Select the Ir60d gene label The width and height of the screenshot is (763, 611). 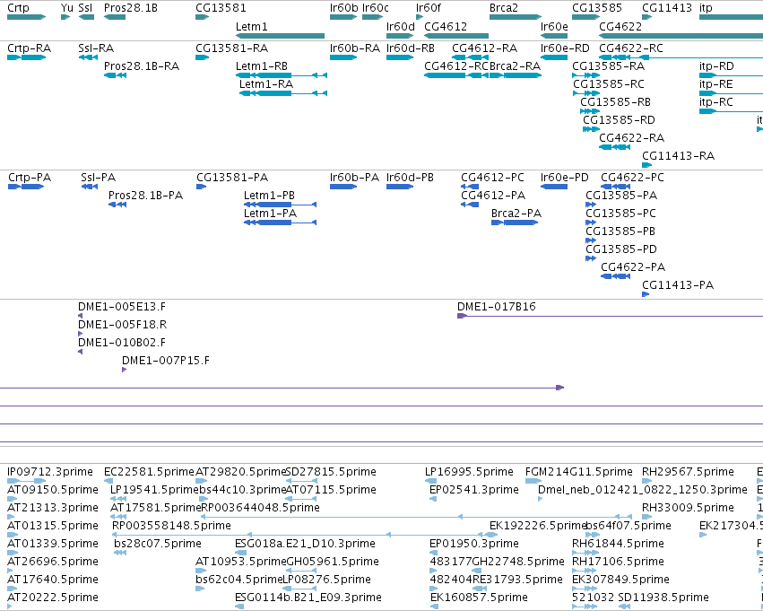[x=401, y=26]
